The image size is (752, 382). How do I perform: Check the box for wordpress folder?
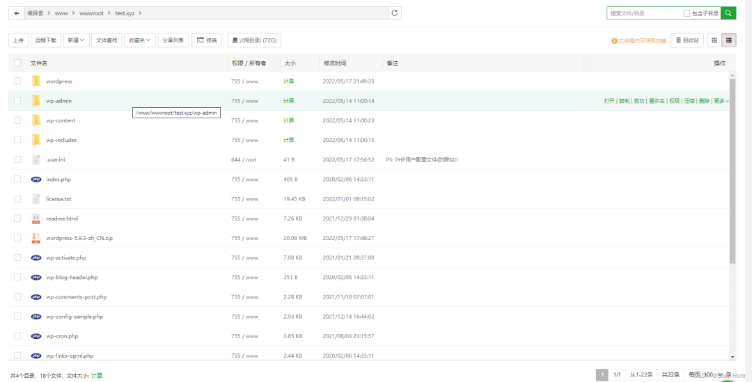[x=17, y=81]
